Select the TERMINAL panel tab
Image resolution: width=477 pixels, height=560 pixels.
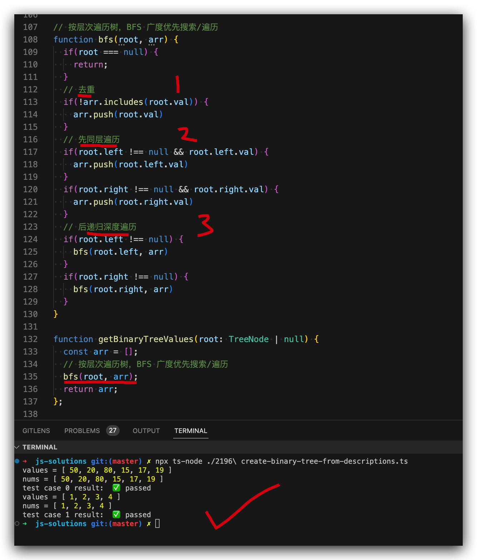(191, 431)
